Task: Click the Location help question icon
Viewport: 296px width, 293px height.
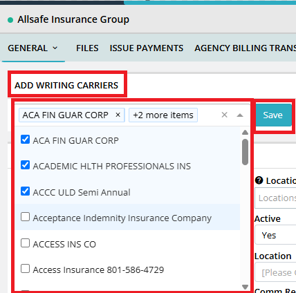Action: pos(259,180)
